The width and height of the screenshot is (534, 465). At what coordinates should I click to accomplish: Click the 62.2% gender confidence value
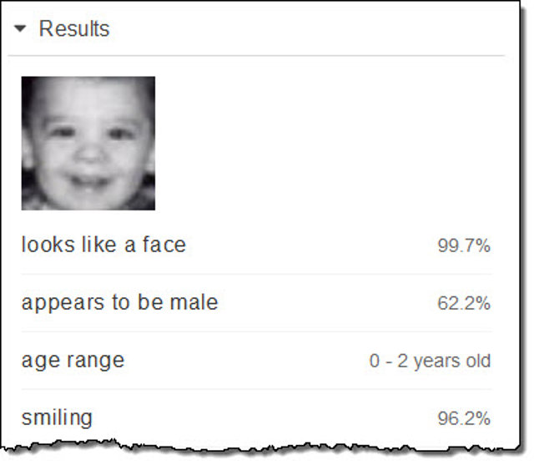464,303
